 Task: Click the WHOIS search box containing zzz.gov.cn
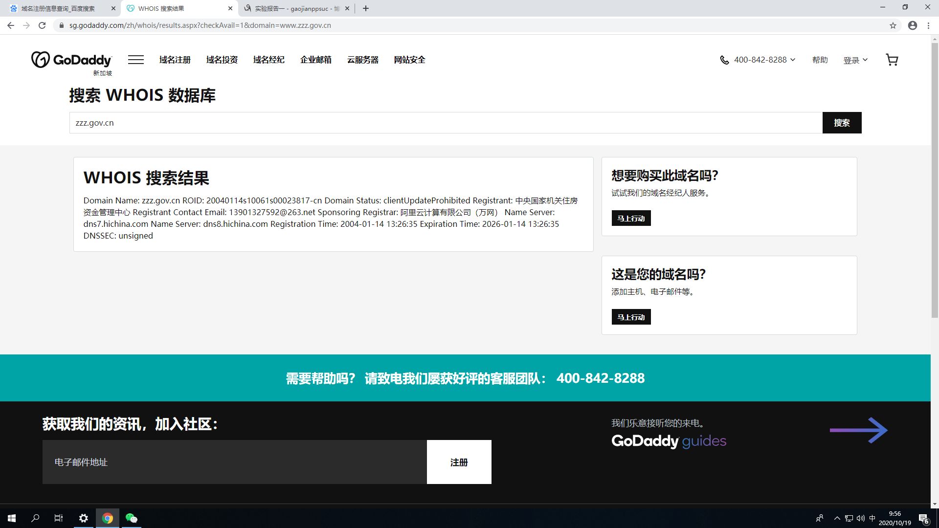tap(445, 123)
